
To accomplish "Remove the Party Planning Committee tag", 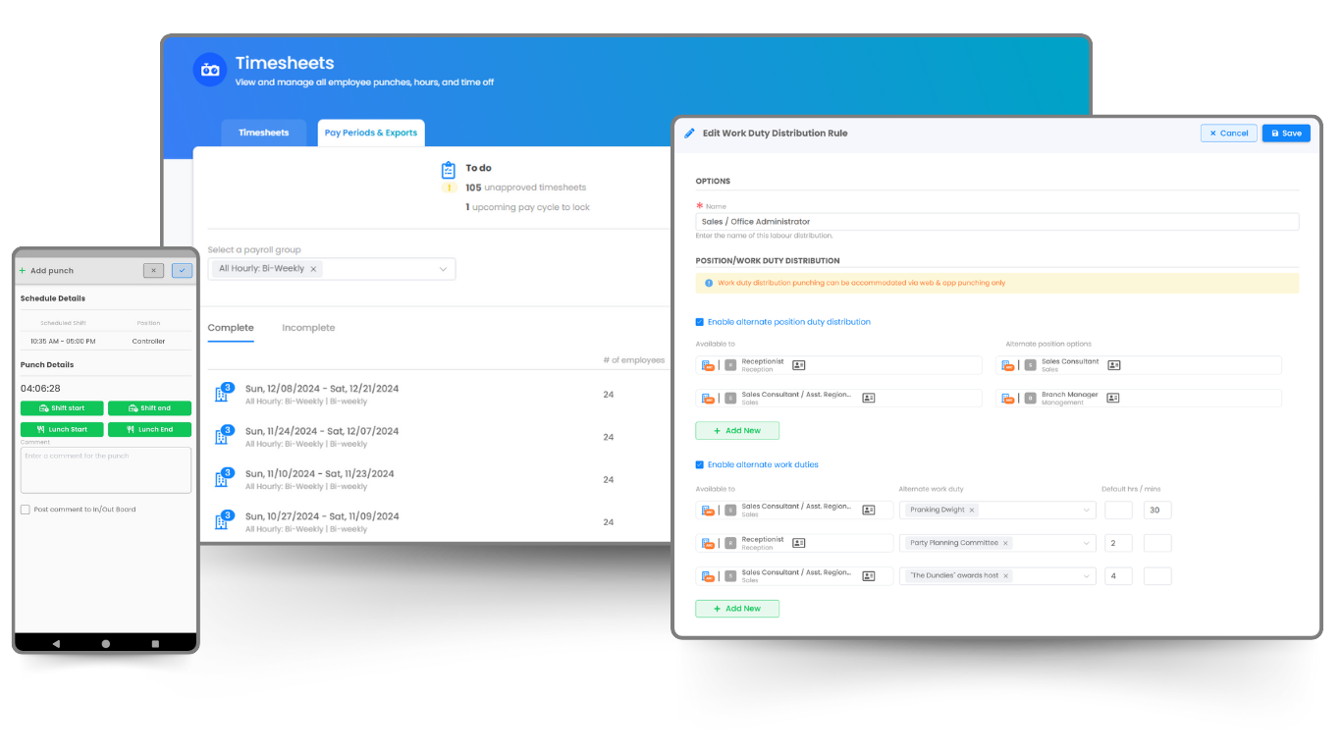I will [1005, 543].
